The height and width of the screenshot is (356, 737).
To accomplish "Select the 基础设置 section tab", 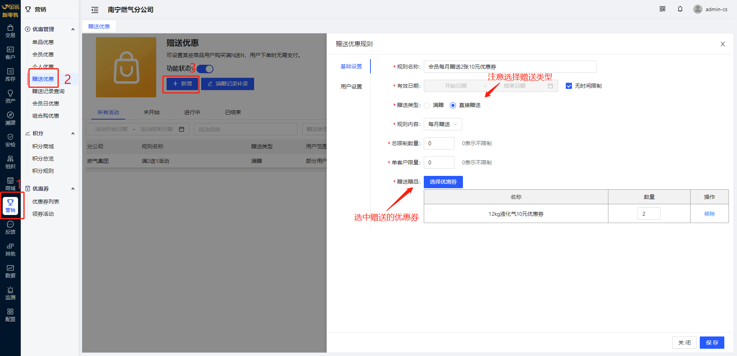I will [x=351, y=66].
